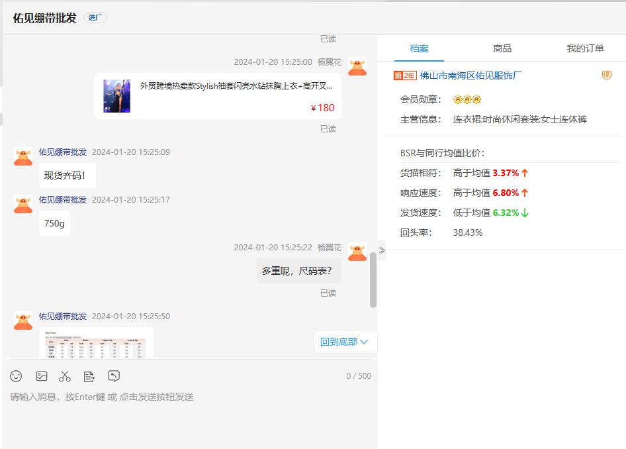This screenshot has height=449, width=626.
Task: Open the 我的订单 tab
Action: tap(585, 48)
